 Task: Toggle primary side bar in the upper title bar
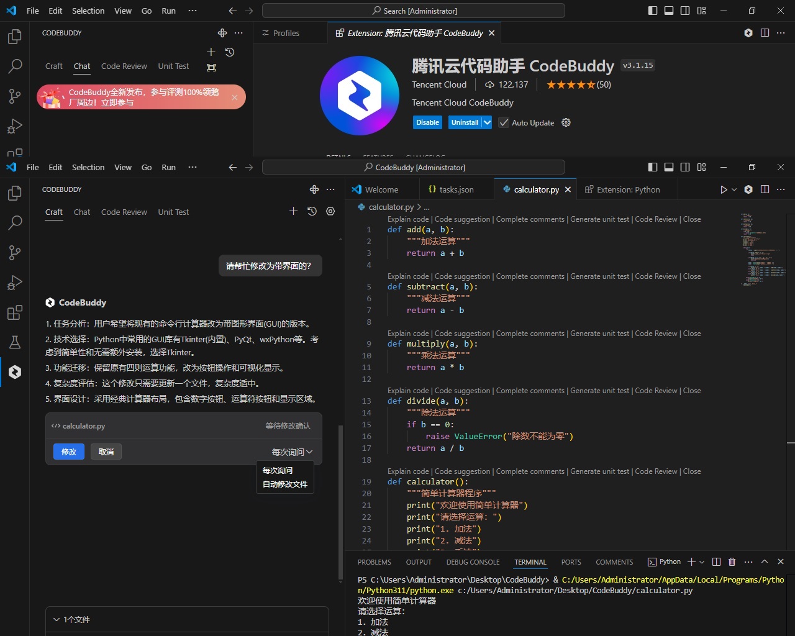[x=652, y=11]
